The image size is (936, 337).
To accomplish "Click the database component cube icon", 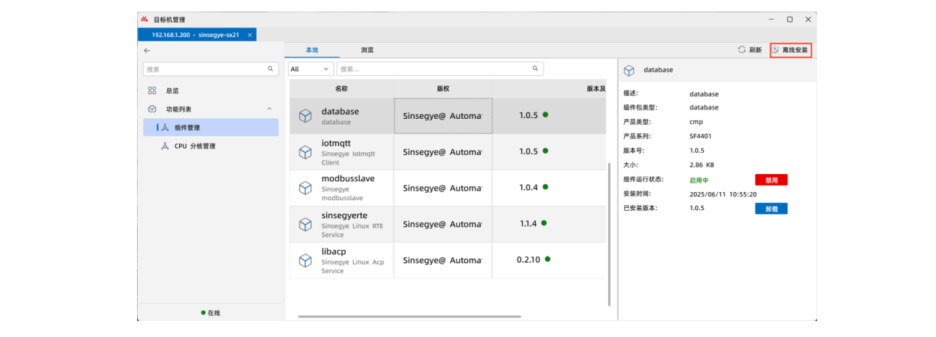I will [x=305, y=116].
